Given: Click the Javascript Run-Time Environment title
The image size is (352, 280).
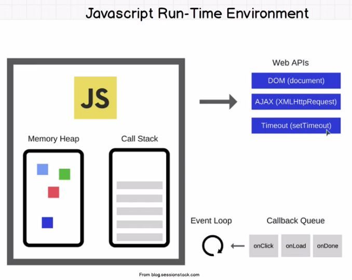Looking at the screenshot, I should point(197,13).
